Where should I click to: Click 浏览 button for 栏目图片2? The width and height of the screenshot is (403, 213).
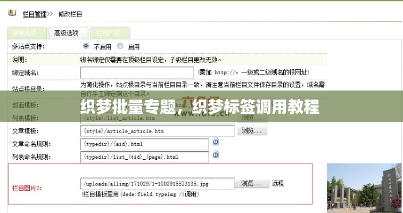[253, 183]
